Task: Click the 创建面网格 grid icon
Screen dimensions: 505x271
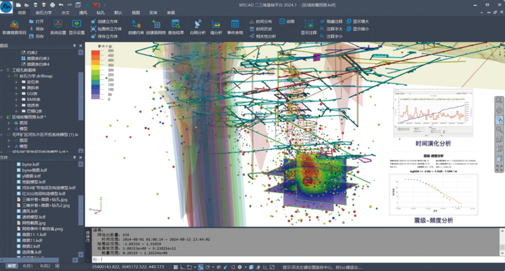Action: [156, 26]
